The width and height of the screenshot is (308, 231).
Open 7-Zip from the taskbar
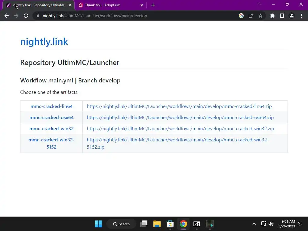coord(197,224)
